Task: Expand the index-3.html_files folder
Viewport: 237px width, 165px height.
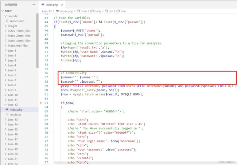Action: pos(5,40)
